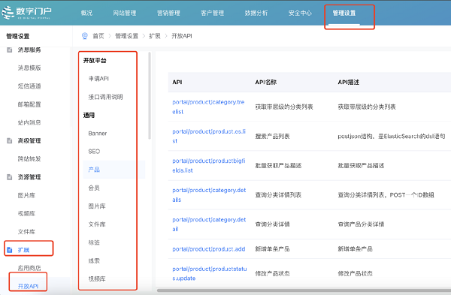
Task: Open the 安全中心 top menu
Action: pyautogui.click(x=300, y=13)
